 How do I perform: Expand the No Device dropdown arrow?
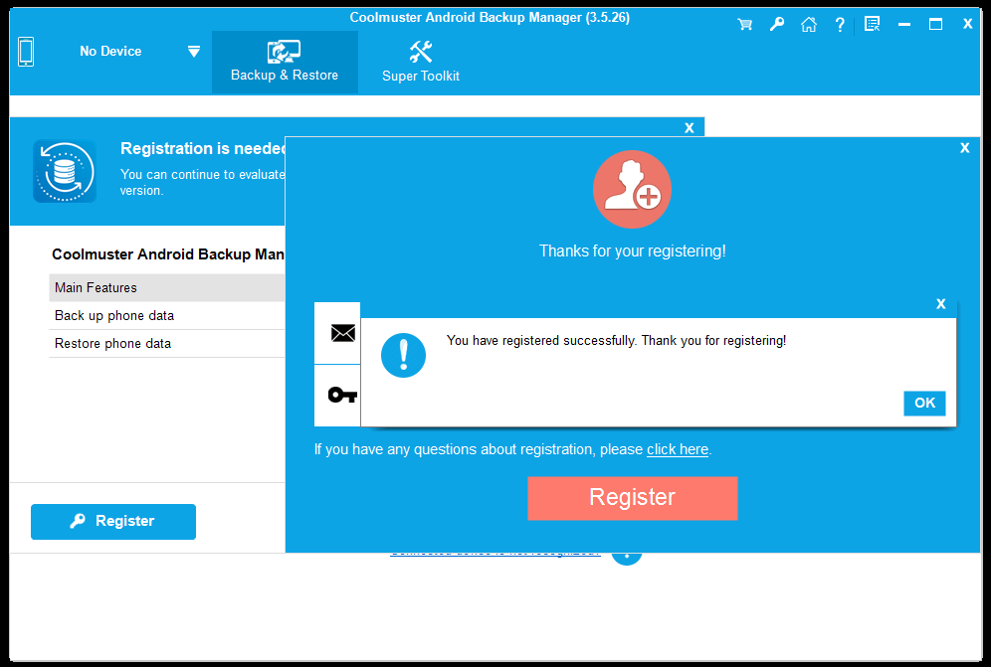194,52
